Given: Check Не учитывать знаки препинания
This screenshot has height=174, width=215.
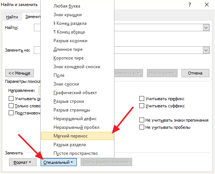Looking at the screenshot, I should coord(142,120).
